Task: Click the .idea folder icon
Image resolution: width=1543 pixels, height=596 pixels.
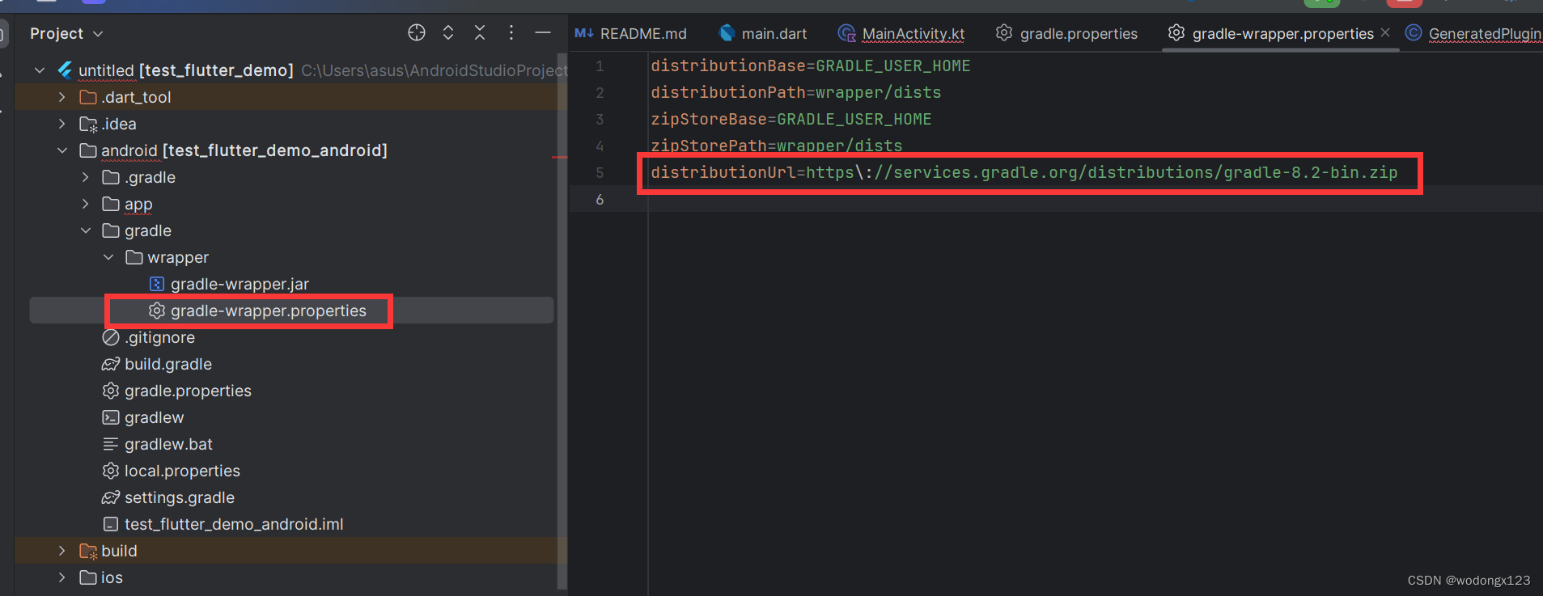Action: 88,124
